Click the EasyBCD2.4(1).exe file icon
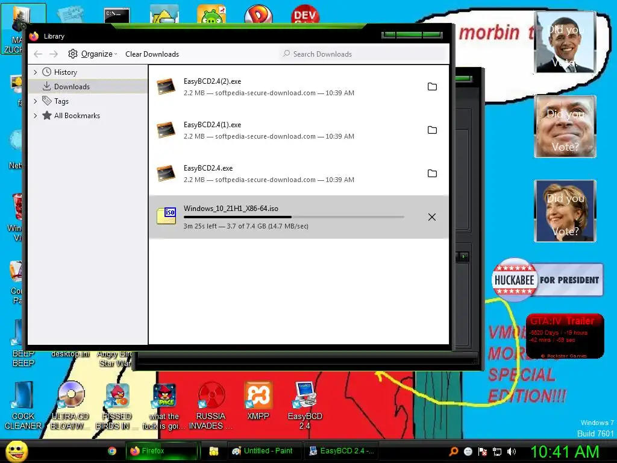The width and height of the screenshot is (617, 463). (x=166, y=130)
